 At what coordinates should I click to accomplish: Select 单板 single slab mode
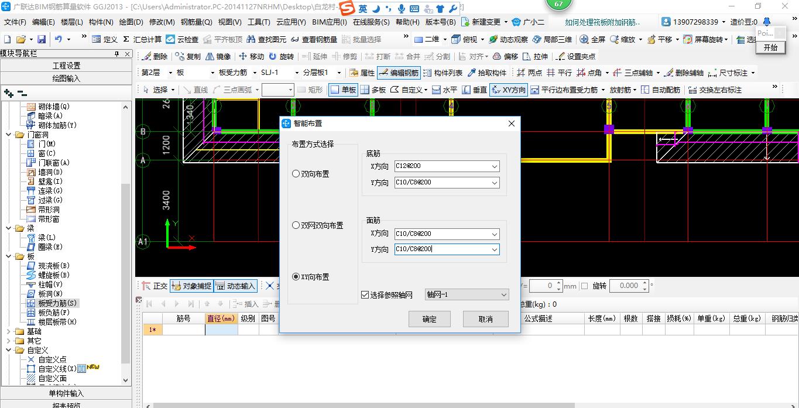point(343,90)
